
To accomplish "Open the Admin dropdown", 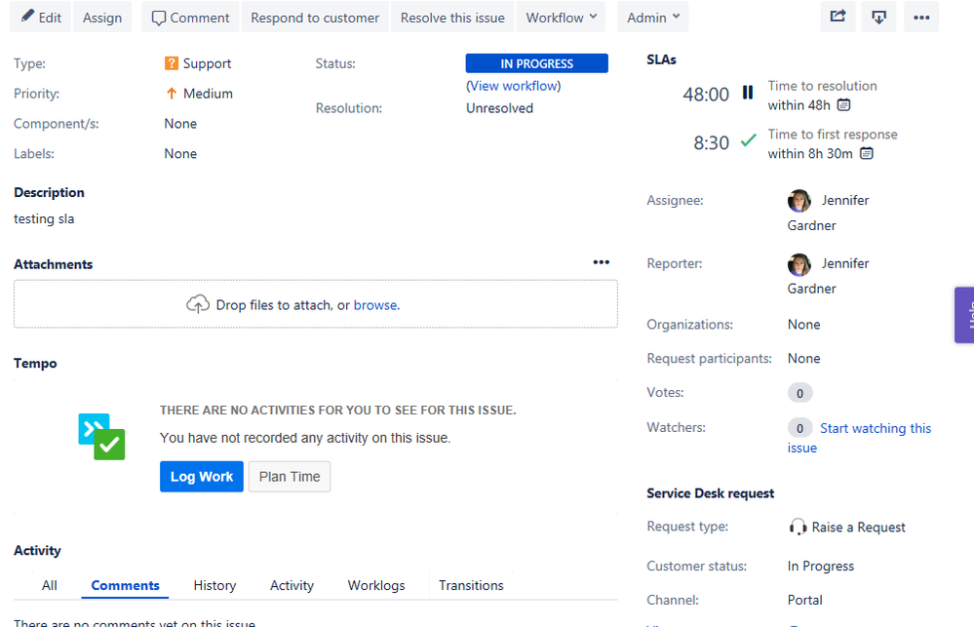I will pyautogui.click(x=653, y=18).
